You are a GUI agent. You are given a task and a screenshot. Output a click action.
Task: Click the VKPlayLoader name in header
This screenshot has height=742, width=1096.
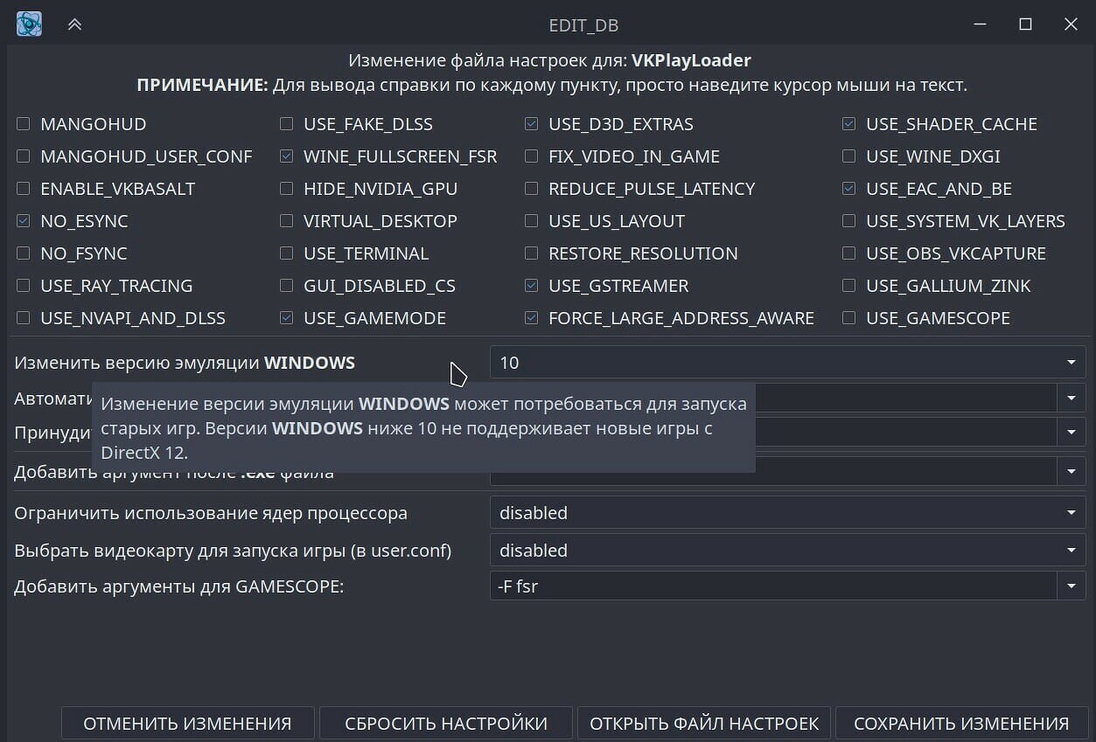[691, 60]
